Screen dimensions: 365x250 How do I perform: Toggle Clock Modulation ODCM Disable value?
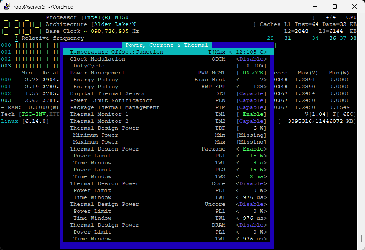coord(251,59)
